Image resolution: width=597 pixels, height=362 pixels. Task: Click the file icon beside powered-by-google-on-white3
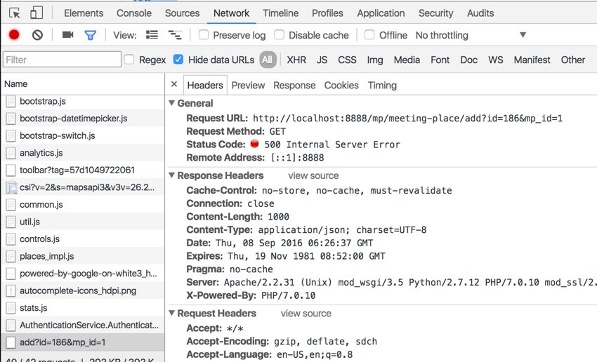click(11, 274)
